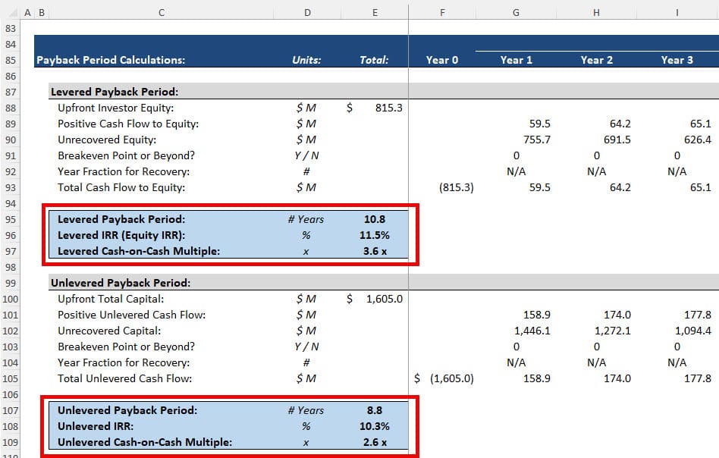Viewport: 719px width, 458px height.
Task: Click column F header to select entire column
Action: 442,12
